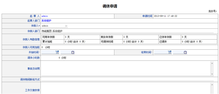
Task: Click the 剩余年休假 cell
Action: coord(112,37)
